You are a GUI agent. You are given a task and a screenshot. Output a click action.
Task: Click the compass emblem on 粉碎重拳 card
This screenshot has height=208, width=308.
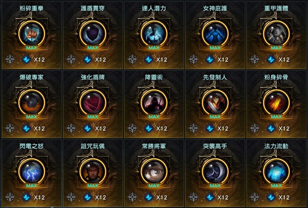pyautogui.click(x=10, y=59)
